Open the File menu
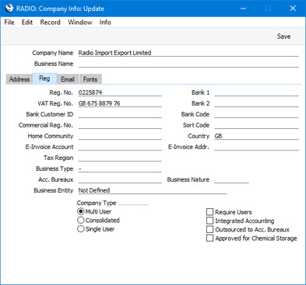The image size is (306, 285). coord(9,23)
